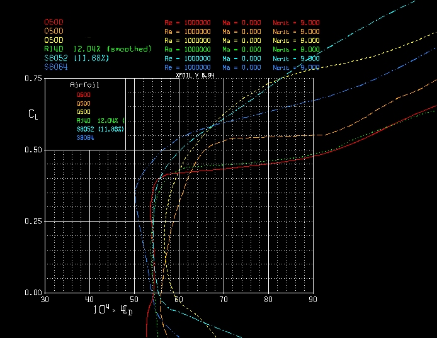Screen dimensions: 437x338
Task: Click the 0.75 tick on the CL axis
Action: click(x=33, y=79)
